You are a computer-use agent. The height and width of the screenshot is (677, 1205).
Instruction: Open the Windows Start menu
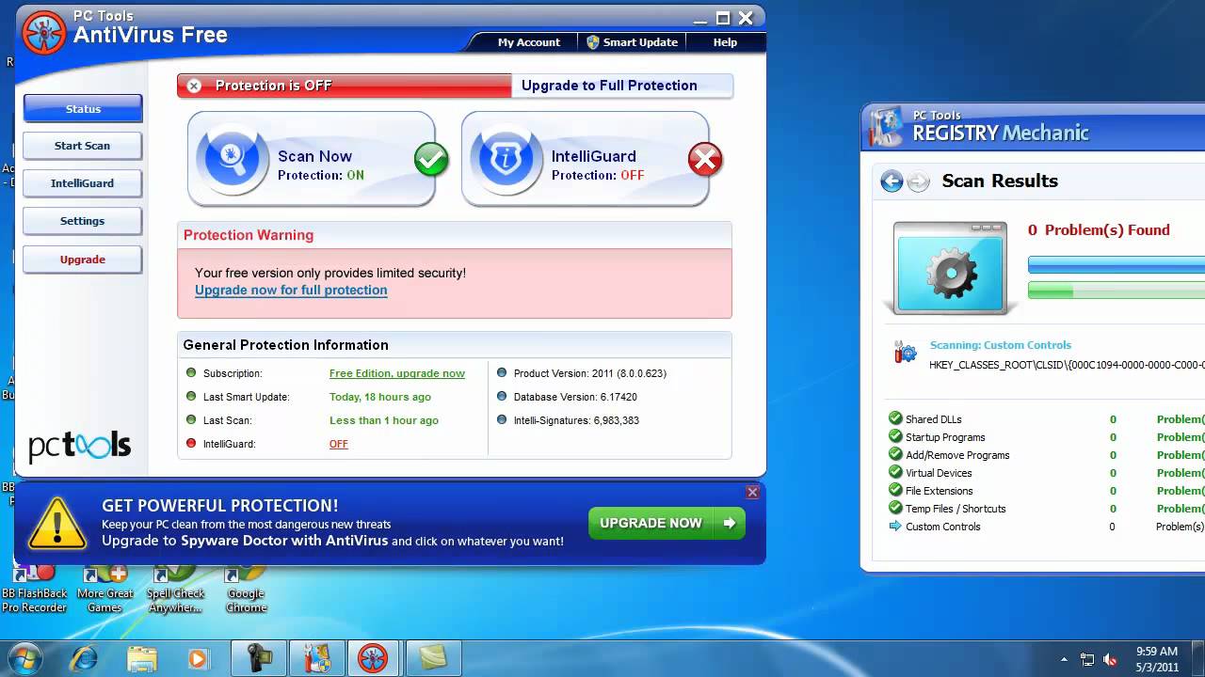[24, 657]
